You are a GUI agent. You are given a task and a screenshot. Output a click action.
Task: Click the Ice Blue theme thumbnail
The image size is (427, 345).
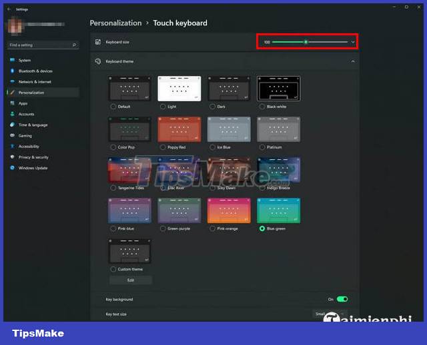(x=229, y=129)
